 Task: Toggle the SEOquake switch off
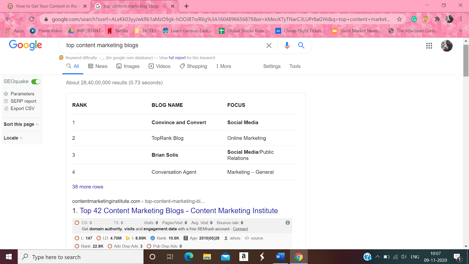pyautogui.click(x=36, y=82)
